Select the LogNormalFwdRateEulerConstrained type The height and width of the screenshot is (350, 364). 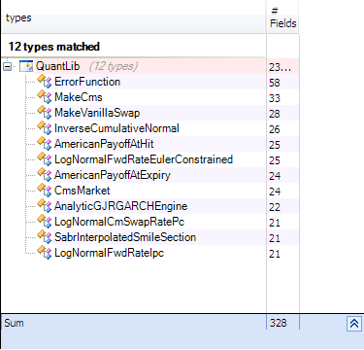pyautogui.click(x=144, y=159)
